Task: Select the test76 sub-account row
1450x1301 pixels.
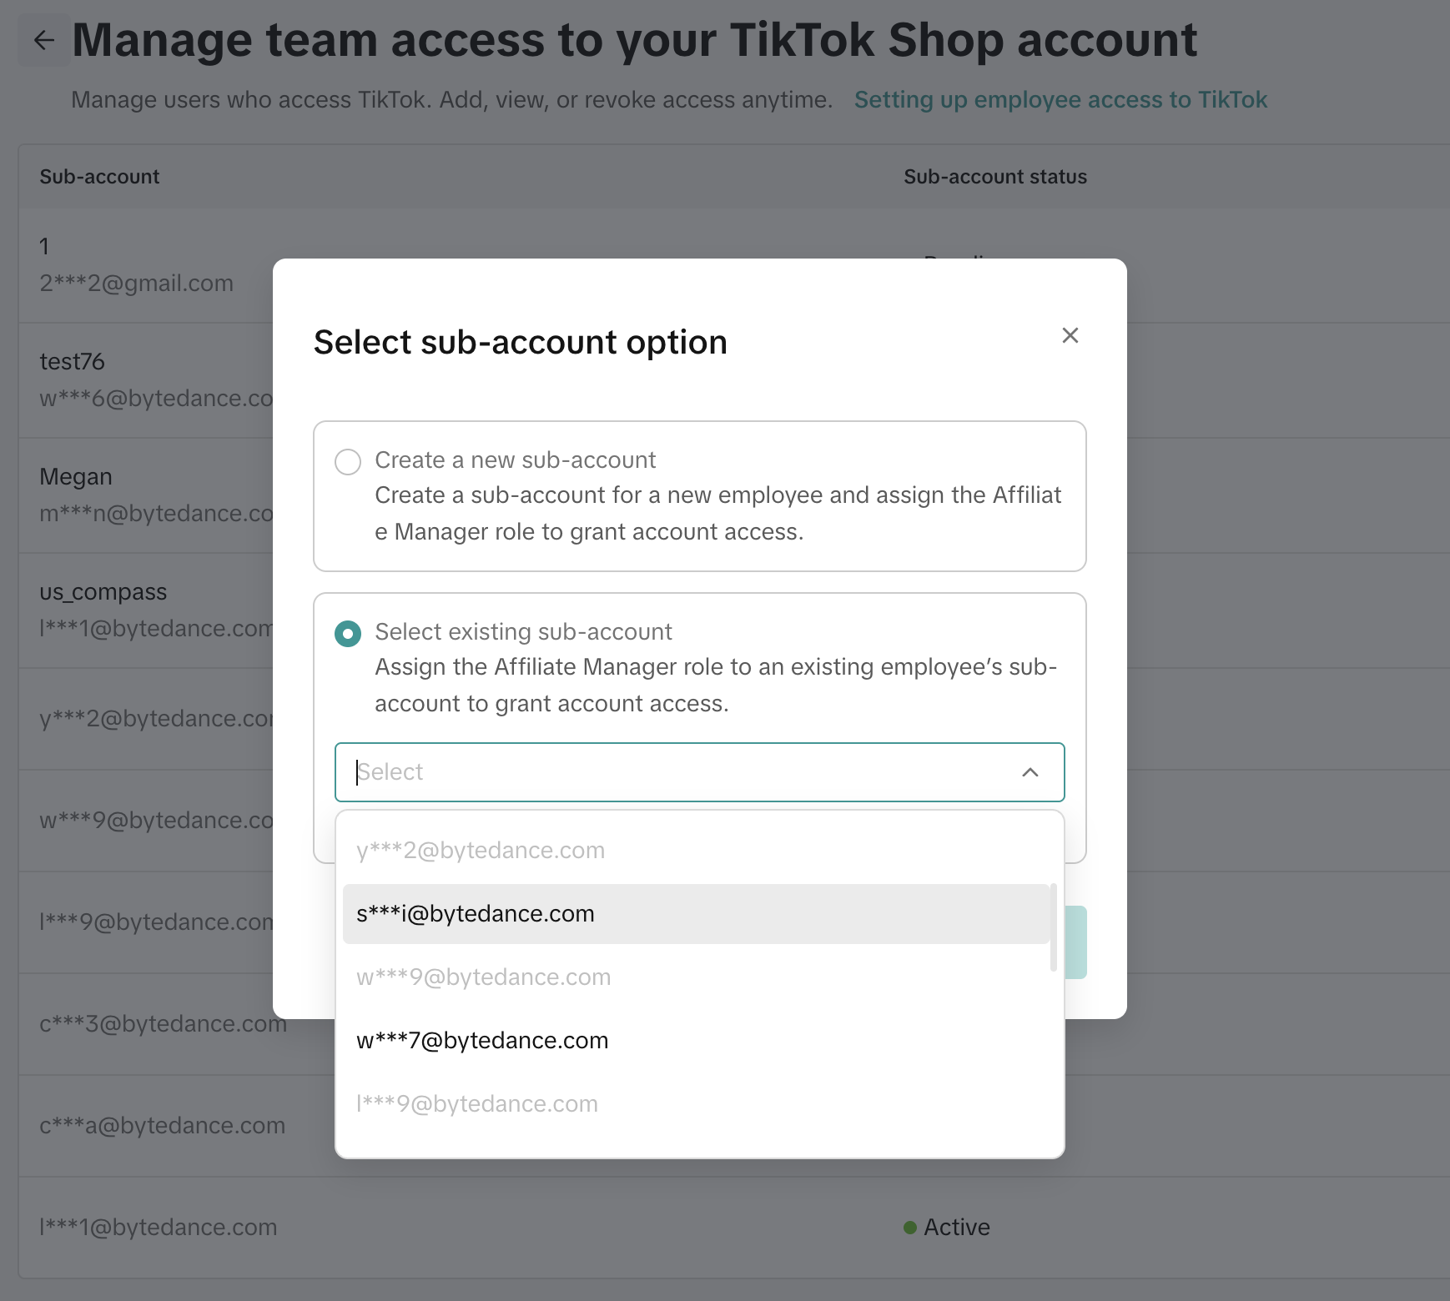Action: coord(73,362)
